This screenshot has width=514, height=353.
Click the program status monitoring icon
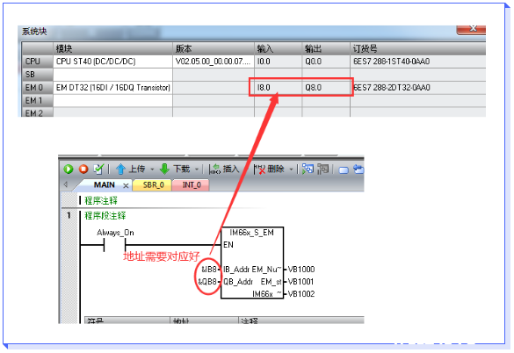point(308,169)
